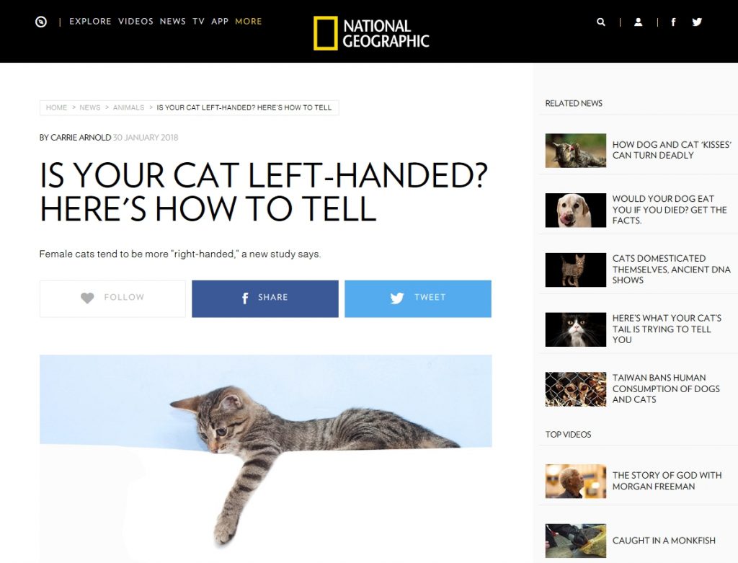Click the circular compass icon beside Explore
Screen dimensions: 738x563
[x=41, y=22]
